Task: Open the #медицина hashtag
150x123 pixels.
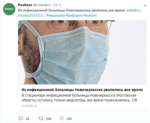Action: coord(56,15)
